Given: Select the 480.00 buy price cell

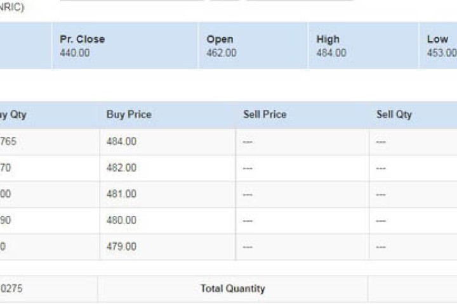Looking at the screenshot, I should [x=121, y=220].
